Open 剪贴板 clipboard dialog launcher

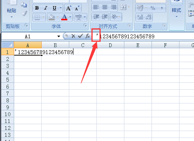coord(26,25)
